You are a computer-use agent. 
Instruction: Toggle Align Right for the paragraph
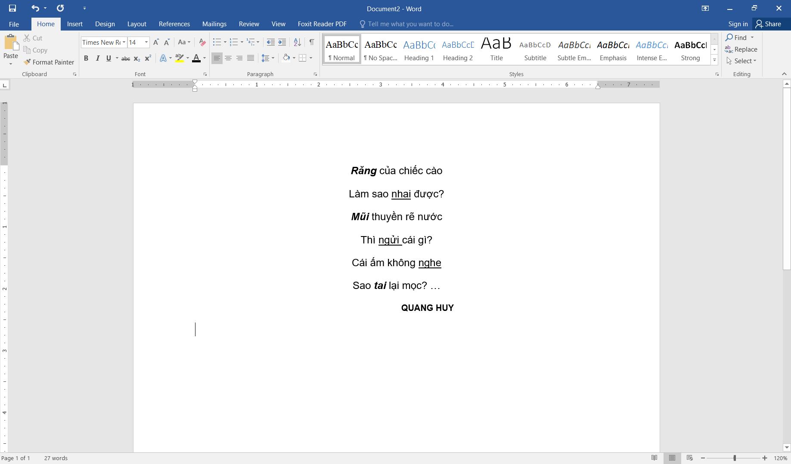pos(239,58)
